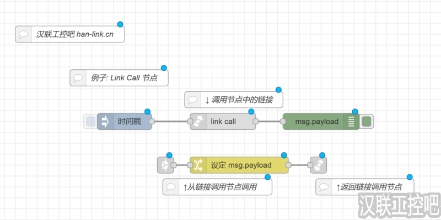Click the link call node's arrow icon
The image size is (441, 220).
coord(198,122)
